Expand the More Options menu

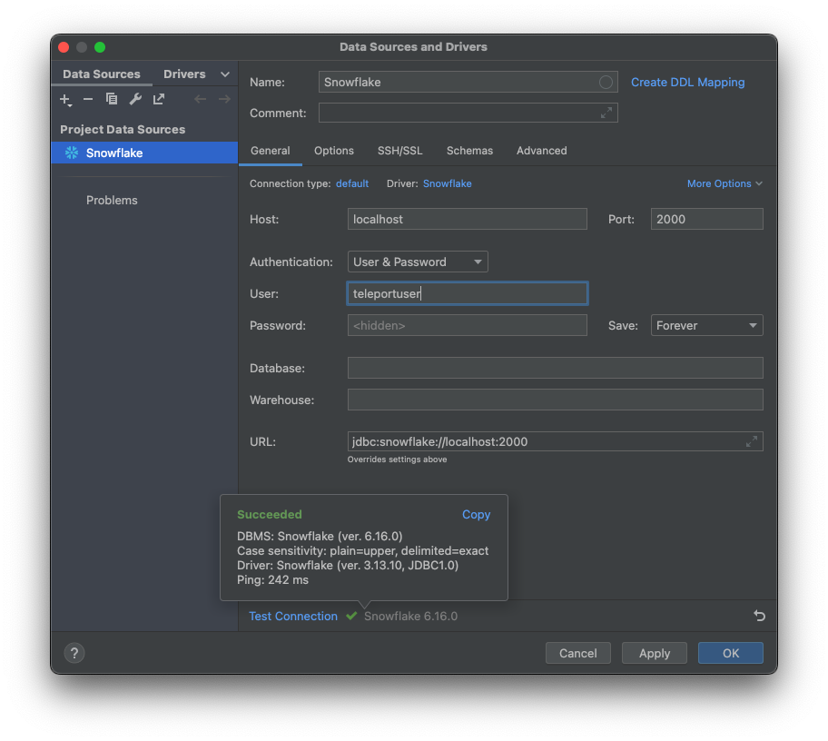[x=724, y=183]
